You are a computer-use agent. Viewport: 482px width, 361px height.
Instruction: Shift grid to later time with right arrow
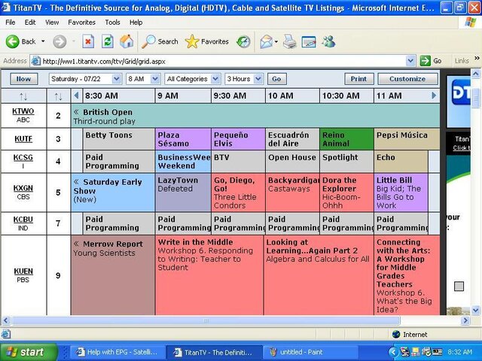tap(434, 96)
